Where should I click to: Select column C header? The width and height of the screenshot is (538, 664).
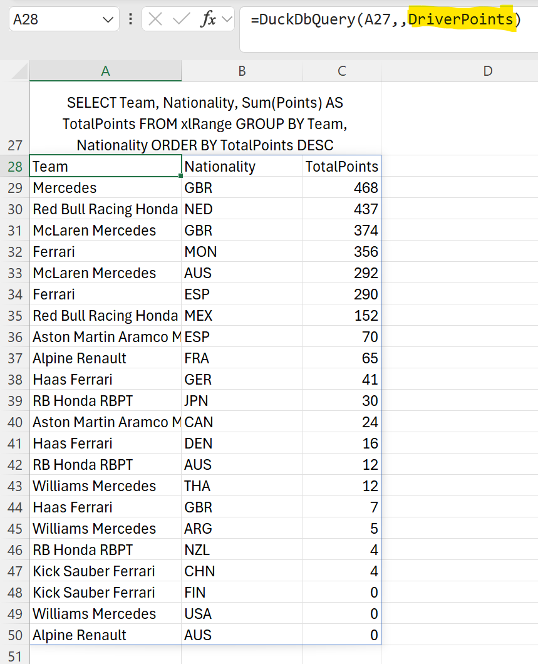[x=341, y=71]
